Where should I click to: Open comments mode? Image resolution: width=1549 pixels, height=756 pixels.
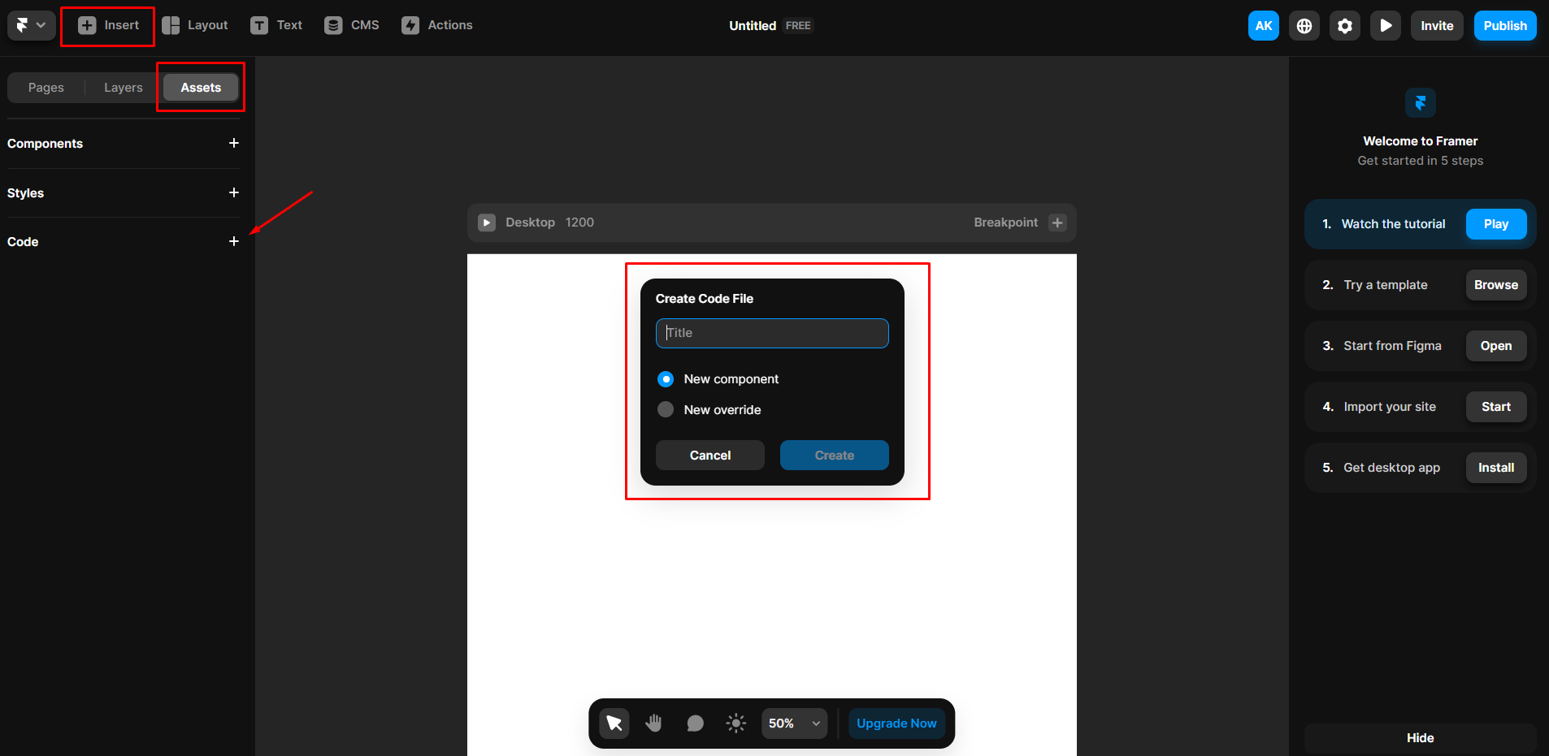click(695, 723)
